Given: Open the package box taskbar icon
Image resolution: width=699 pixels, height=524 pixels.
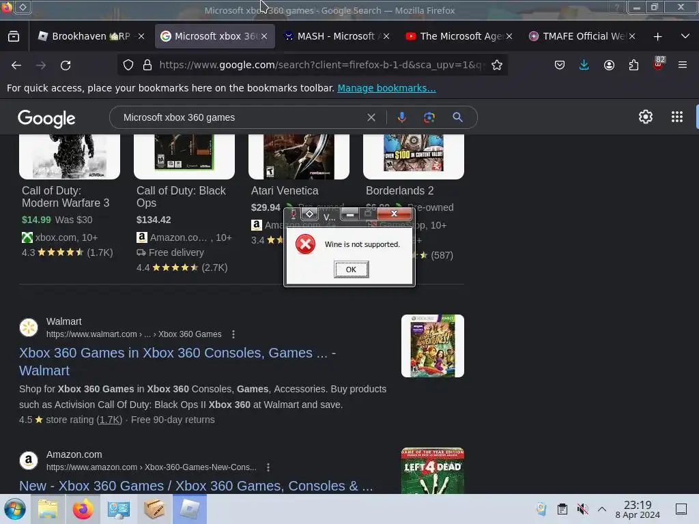Looking at the screenshot, I should click(154, 509).
